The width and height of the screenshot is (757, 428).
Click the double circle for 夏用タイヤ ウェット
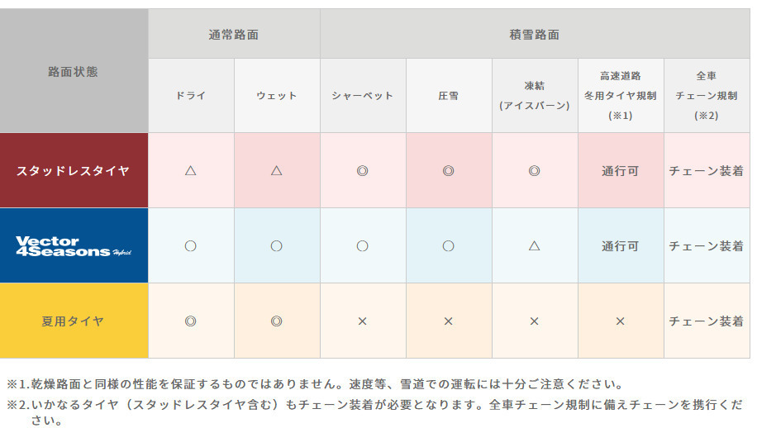277,321
